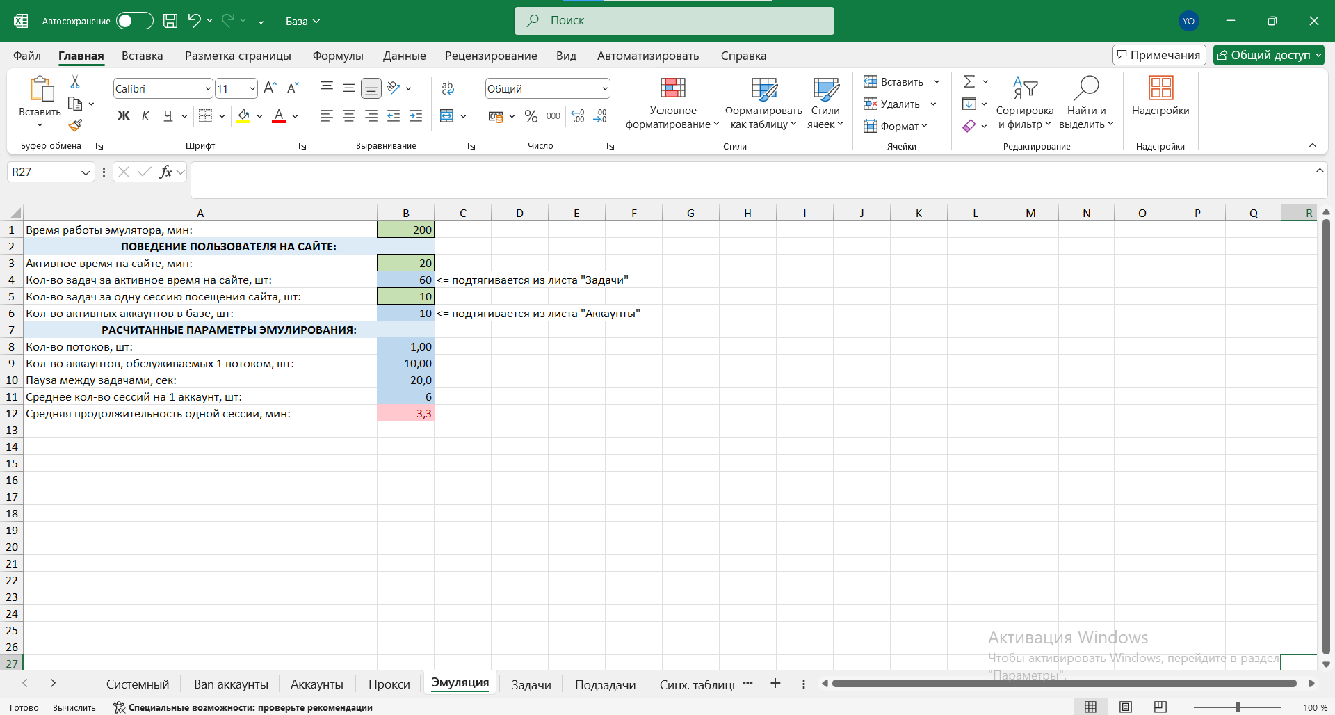Open the Calibri font name dropdown
The image size is (1335, 715).
tap(208, 88)
